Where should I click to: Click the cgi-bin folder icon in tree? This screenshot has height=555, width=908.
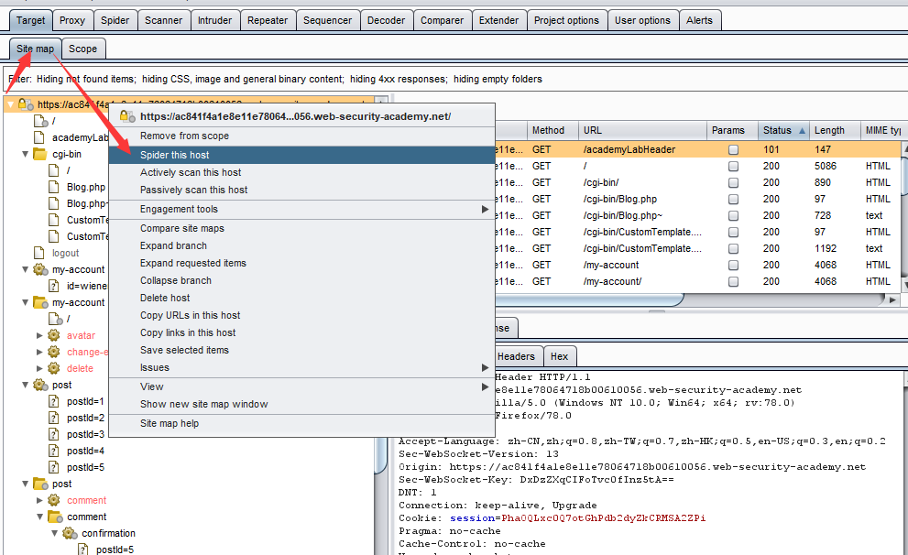pyautogui.click(x=40, y=154)
